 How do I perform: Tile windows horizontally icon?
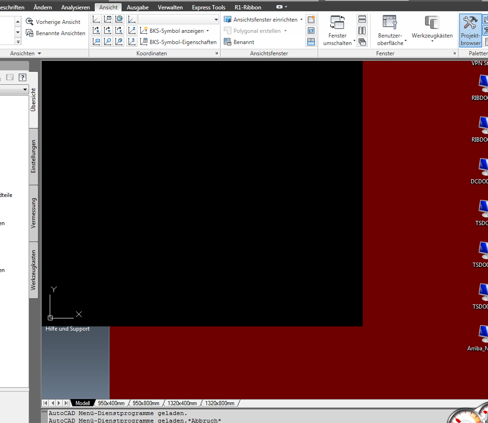click(x=362, y=19)
